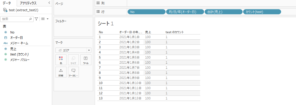Click the view-as-list grid icon
296x105 pixels.
click(x=43, y=19)
